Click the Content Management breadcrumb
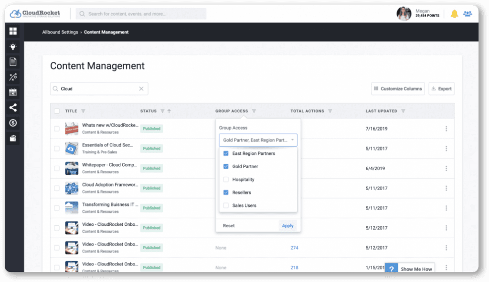 106,32
